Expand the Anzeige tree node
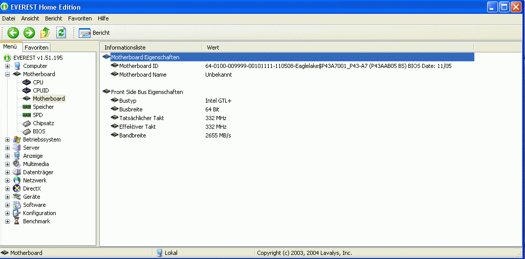The height and width of the screenshot is (259, 525). point(7,156)
